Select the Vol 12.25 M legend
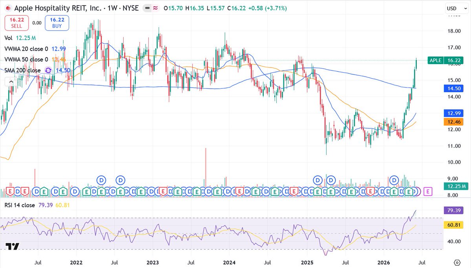This screenshot has height=268, width=471. [20, 38]
